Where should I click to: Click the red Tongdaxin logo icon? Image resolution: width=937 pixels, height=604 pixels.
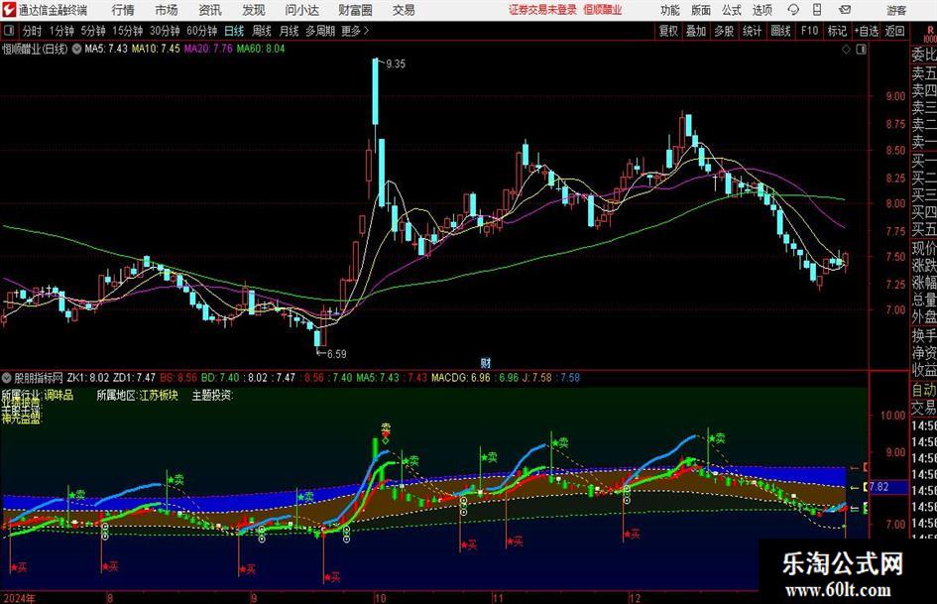click(x=9, y=10)
